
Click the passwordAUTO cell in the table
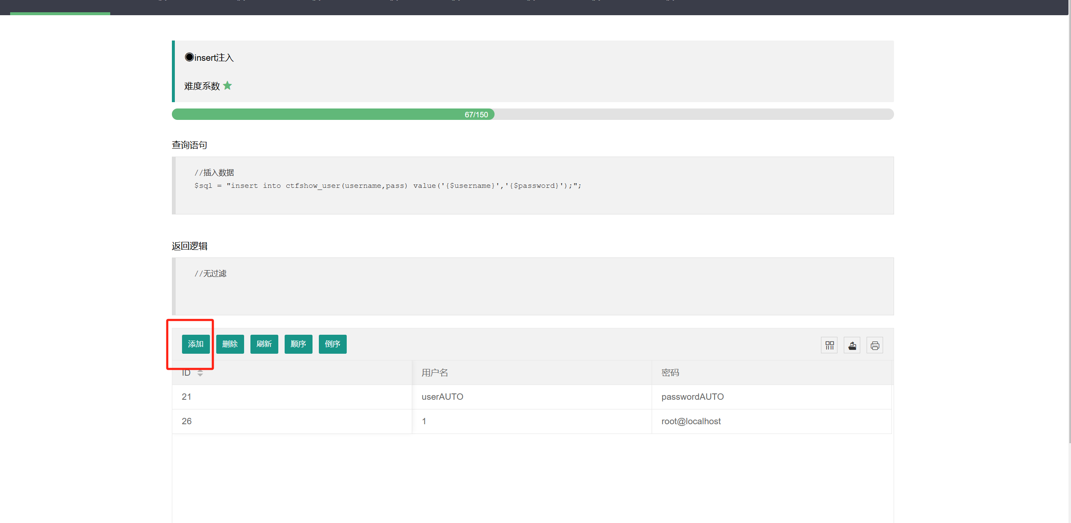[692, 397]
